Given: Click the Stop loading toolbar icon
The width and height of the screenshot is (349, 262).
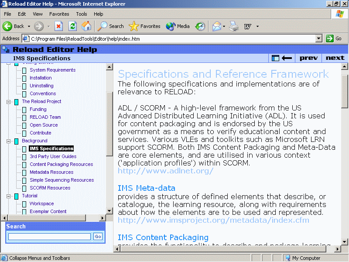Looking at the screenshot, I should click(x=58, y=26).
